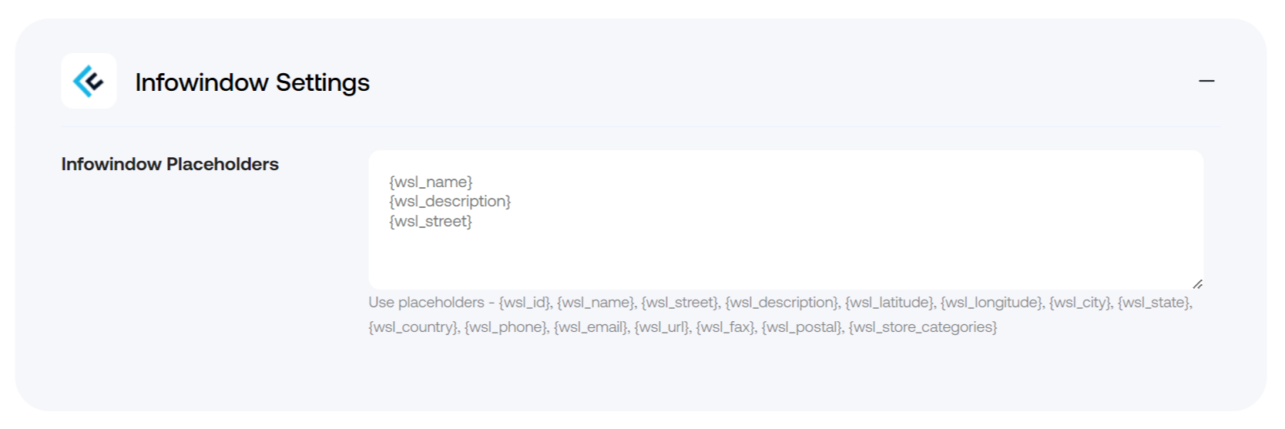Place cursor on {wsl_name} line in textarea
1285x429 pixels.
point(431,182)
